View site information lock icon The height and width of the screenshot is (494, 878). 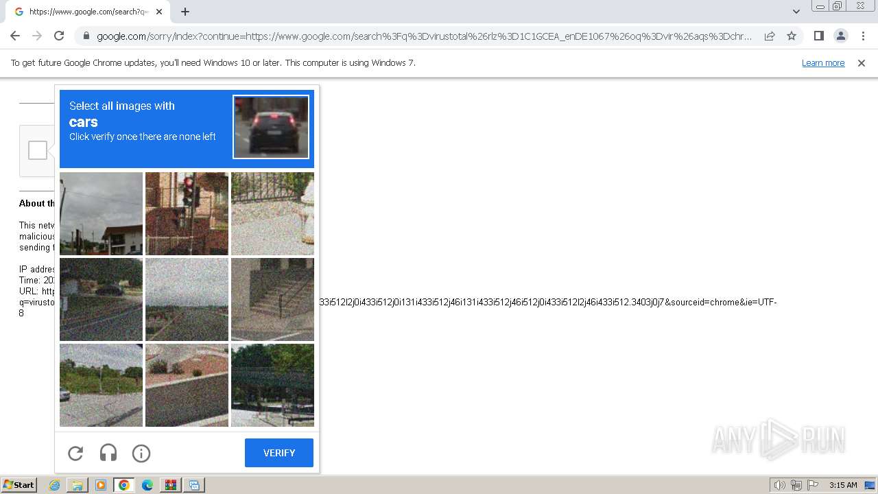pos(86,36)
